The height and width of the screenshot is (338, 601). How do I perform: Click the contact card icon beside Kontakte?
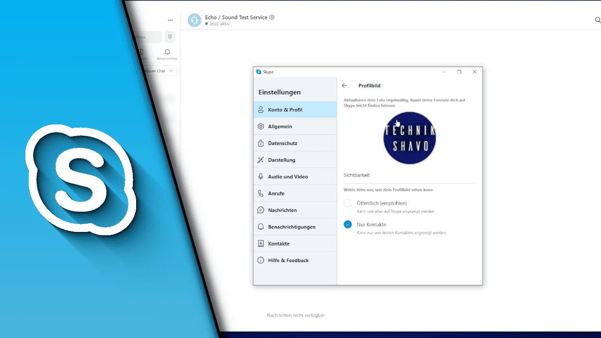[x=261, y=244]
